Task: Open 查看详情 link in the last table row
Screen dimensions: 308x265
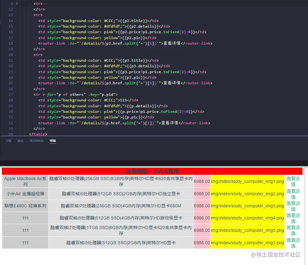Action: coord(293,243)
